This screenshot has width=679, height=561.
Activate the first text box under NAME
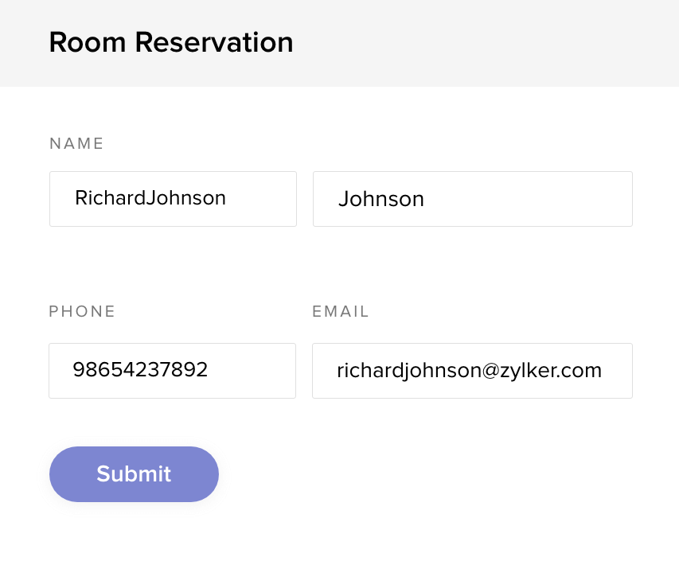(x=173, y=199)
